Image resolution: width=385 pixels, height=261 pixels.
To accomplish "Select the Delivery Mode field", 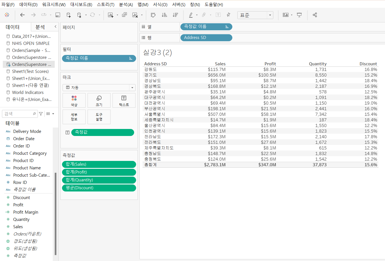I will (x=27, y=131).
